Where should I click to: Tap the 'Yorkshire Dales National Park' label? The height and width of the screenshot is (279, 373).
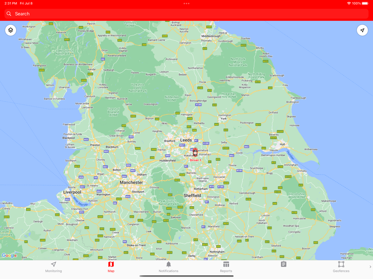pos(138,88)
